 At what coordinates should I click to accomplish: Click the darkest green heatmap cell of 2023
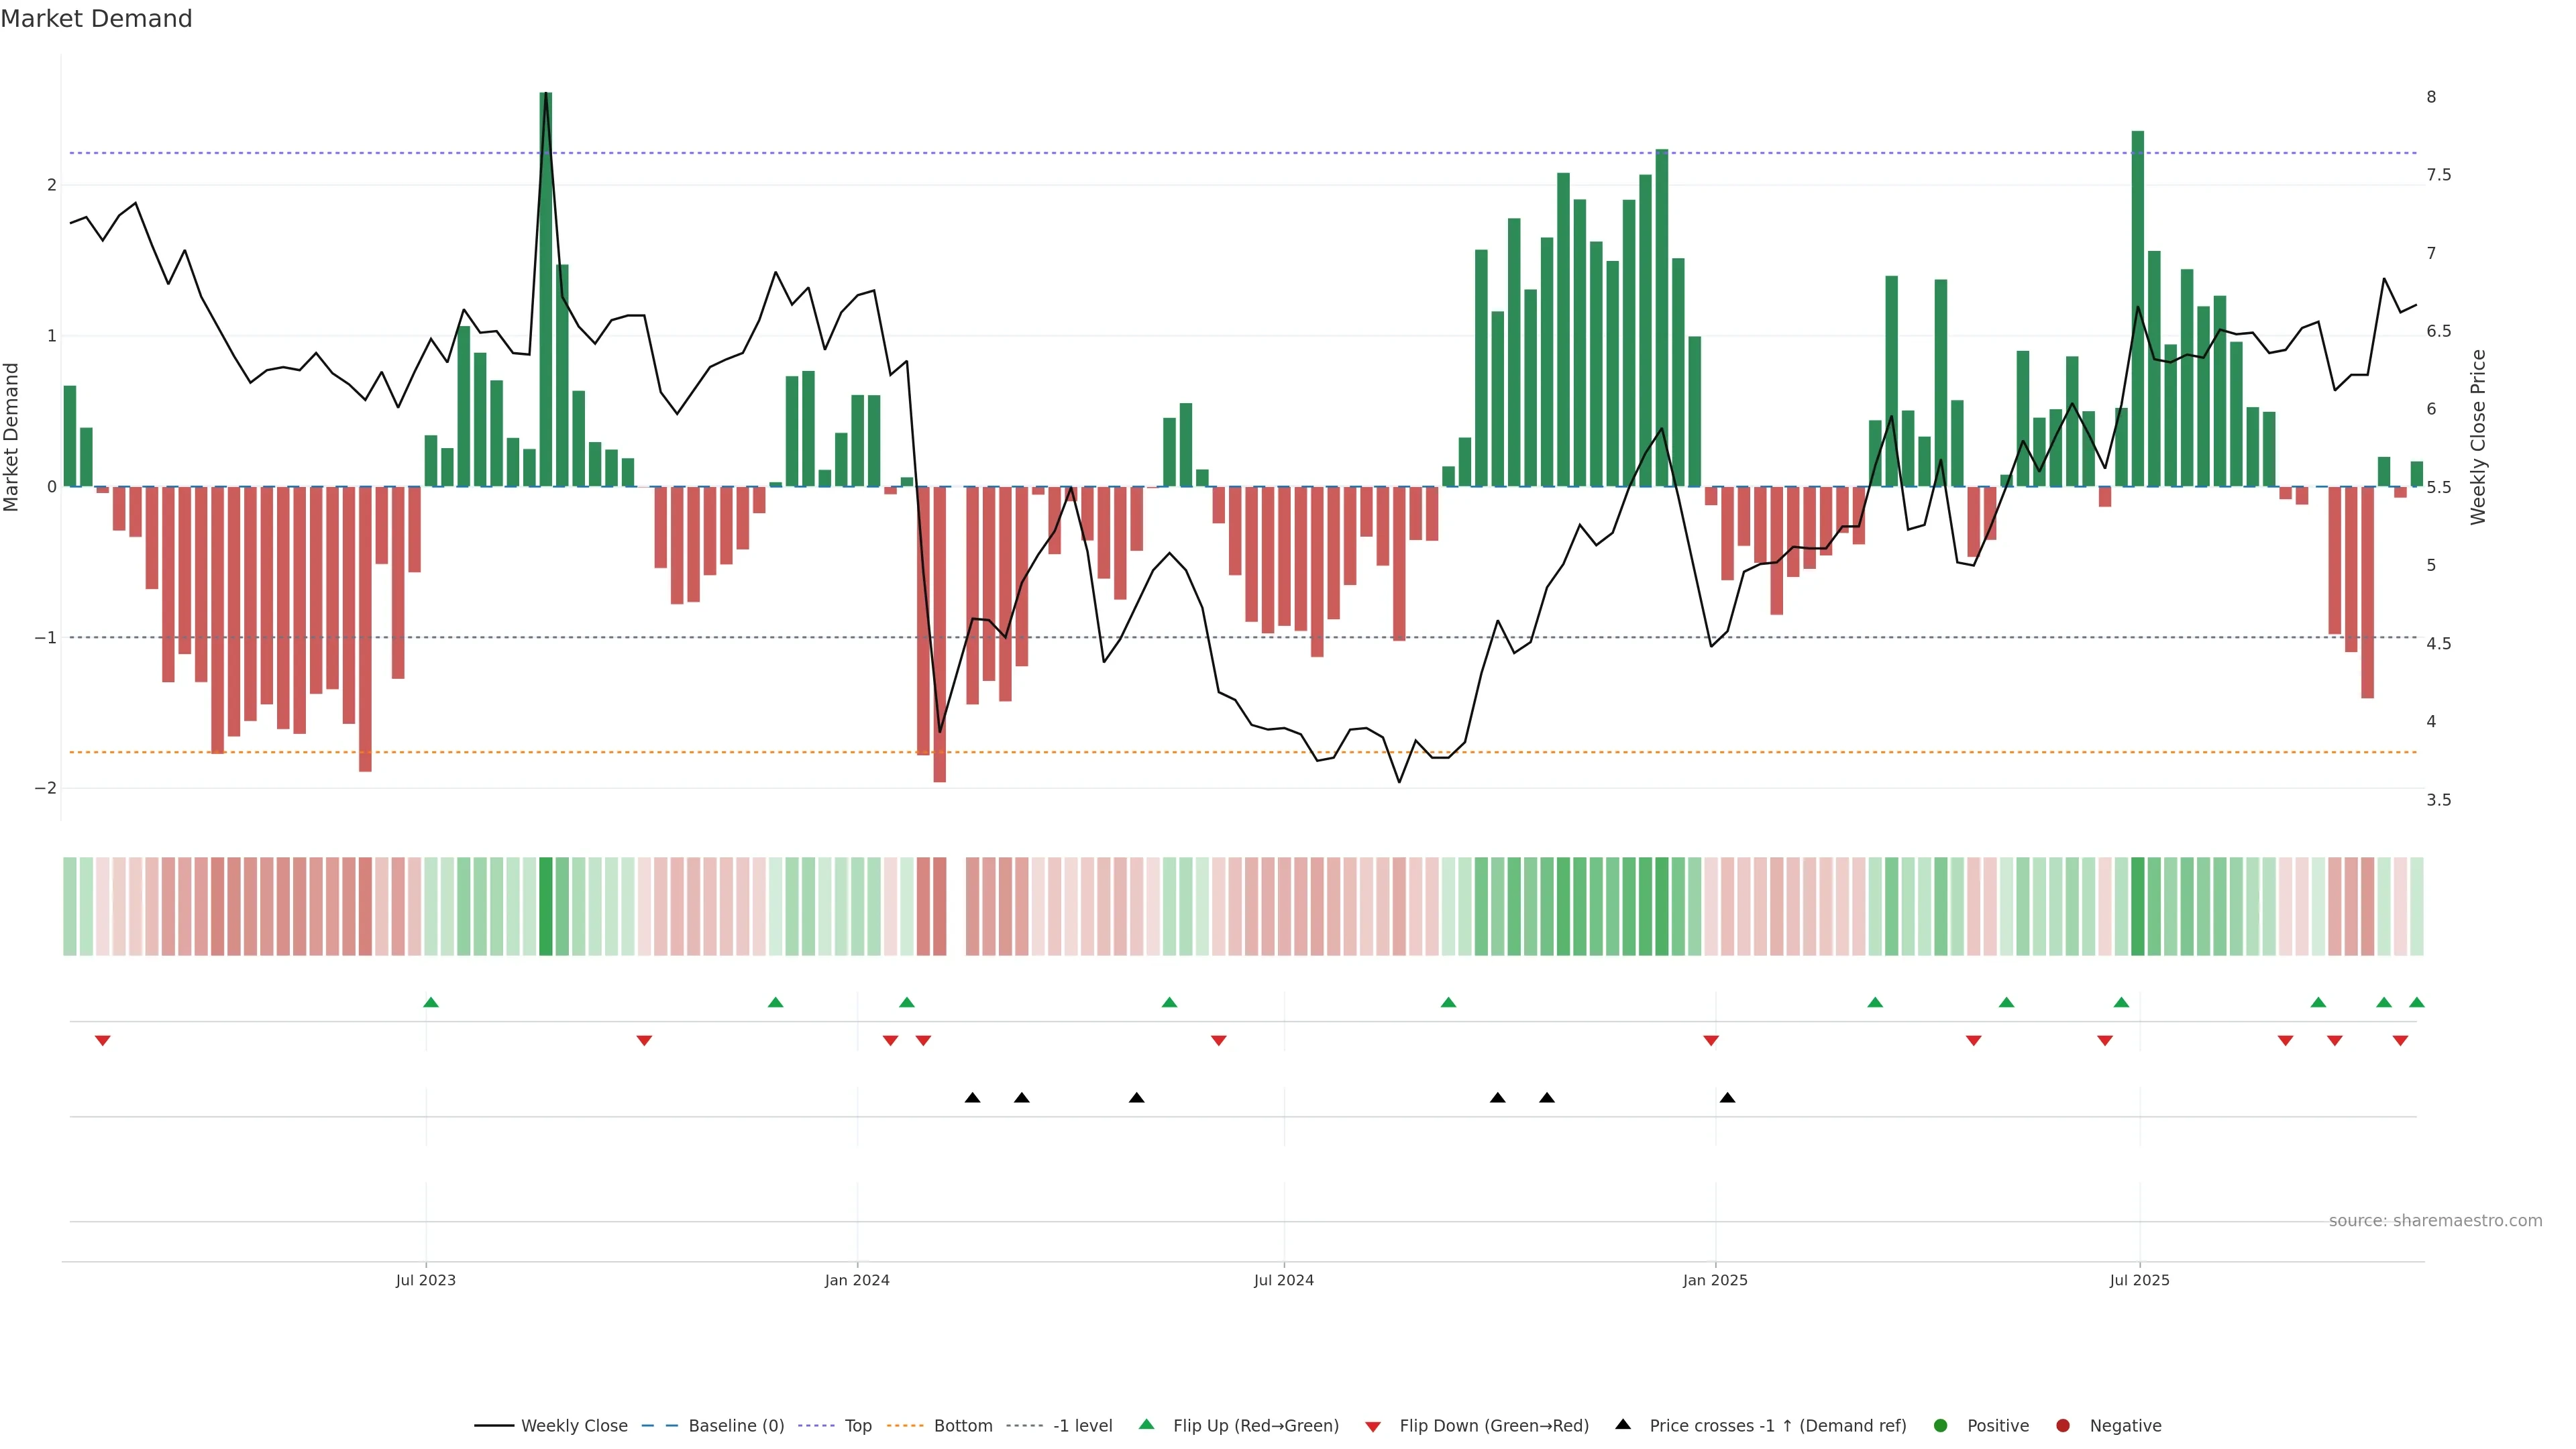point(545,906)
